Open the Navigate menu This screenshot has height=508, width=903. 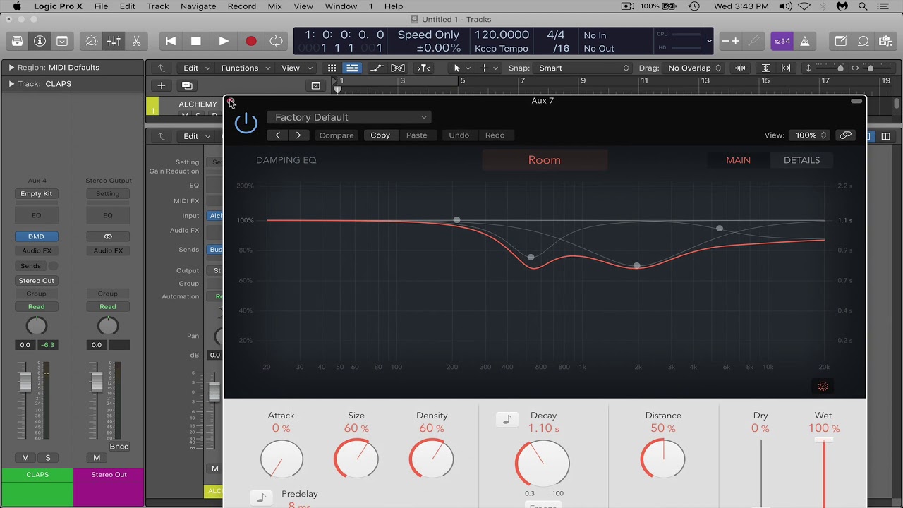click(198, 6)
